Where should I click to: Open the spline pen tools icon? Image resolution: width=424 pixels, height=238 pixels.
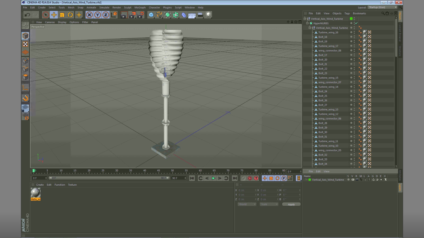coord(159,15)
